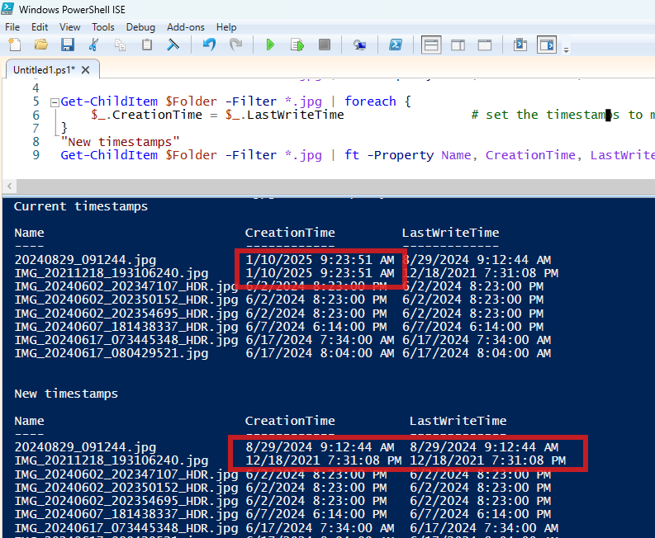Expand the toolbar overflow options arrow
The image size is (655, 538).
point(566,50)
